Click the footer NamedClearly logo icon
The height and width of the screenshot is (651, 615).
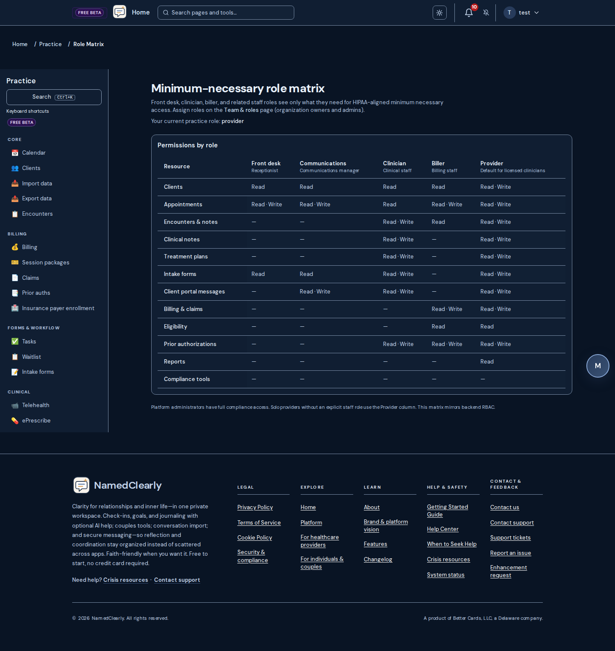coord(82,485)
